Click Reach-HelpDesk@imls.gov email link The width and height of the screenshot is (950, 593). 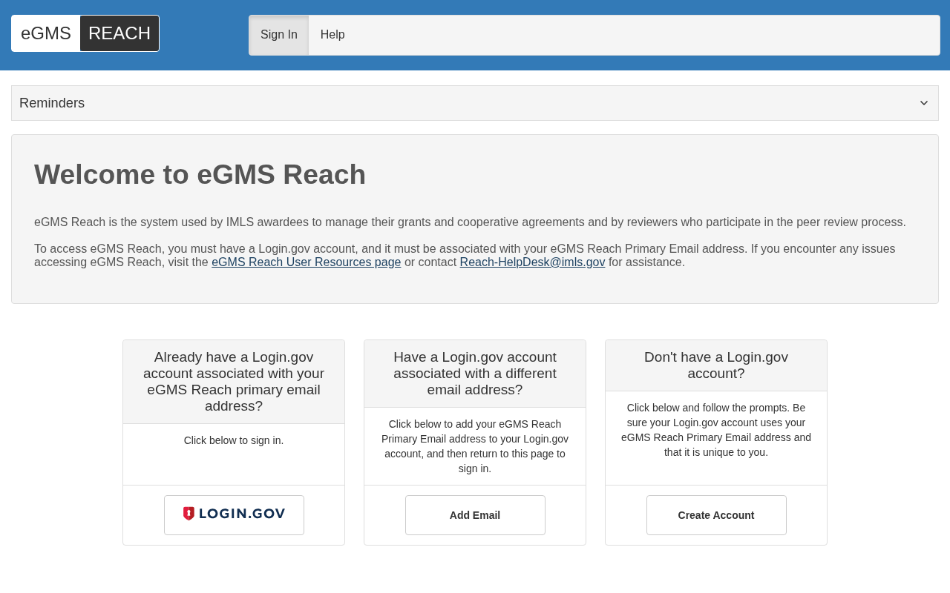point(532,262)
